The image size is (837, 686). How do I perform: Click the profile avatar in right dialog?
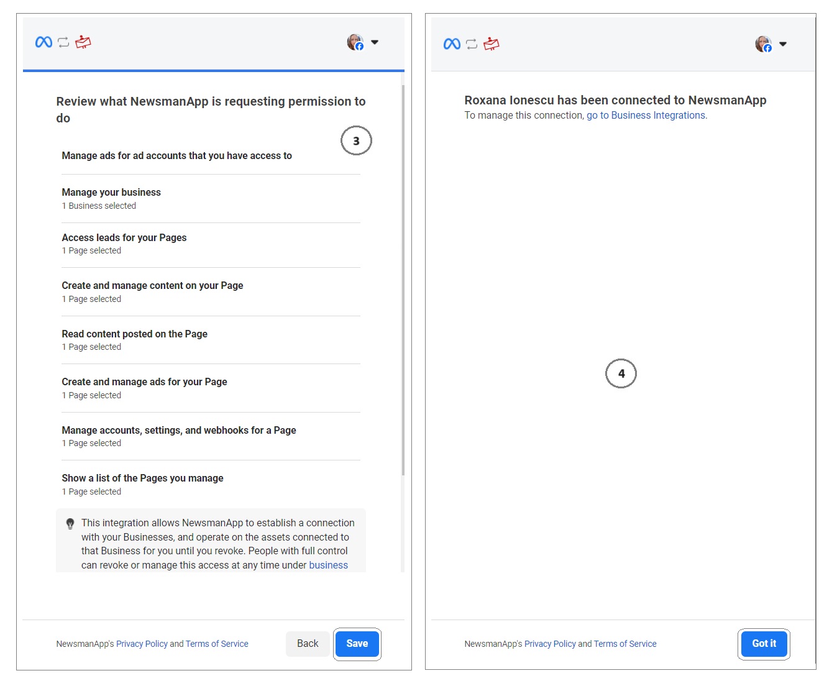(764, 44)
